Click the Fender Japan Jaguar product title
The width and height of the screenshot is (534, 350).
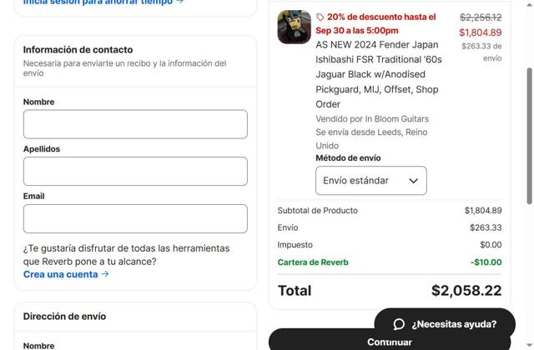tap(379, 74)
